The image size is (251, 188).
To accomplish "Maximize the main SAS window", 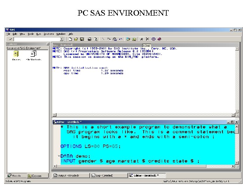I will click(235, 30).
